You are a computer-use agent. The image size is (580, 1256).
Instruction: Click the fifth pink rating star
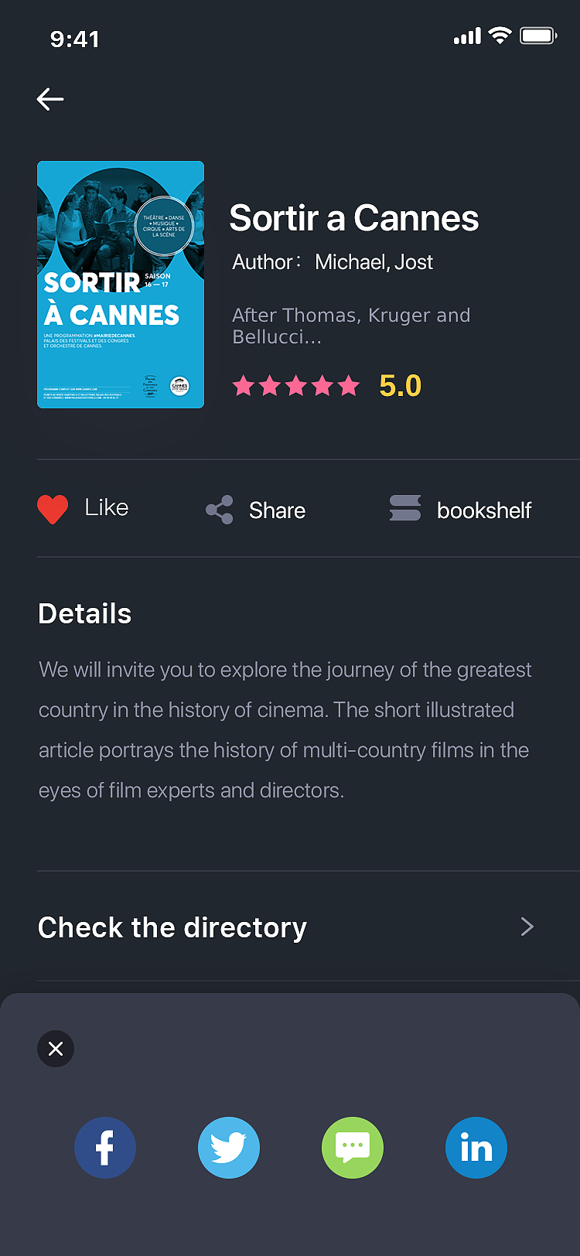click(349, 385)
